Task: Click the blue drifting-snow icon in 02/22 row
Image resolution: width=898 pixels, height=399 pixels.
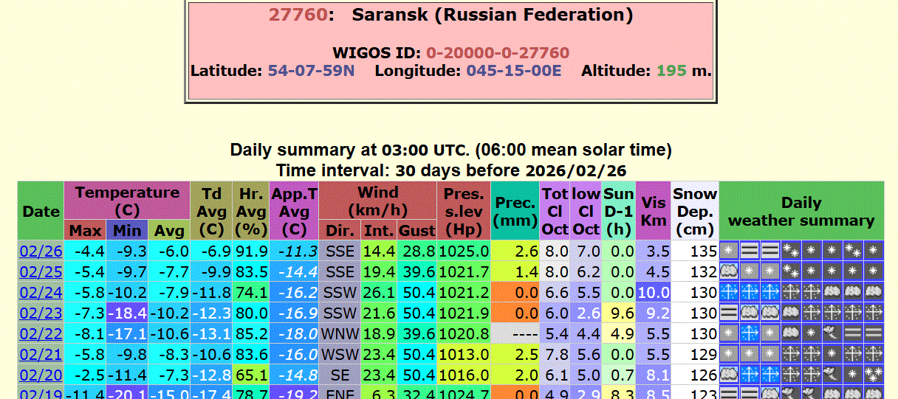Action: 750,333
